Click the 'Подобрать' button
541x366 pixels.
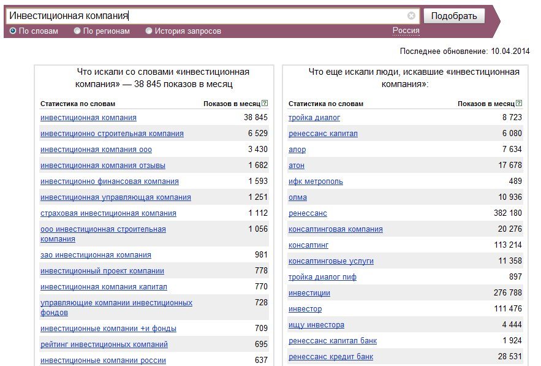click(454, 16)
